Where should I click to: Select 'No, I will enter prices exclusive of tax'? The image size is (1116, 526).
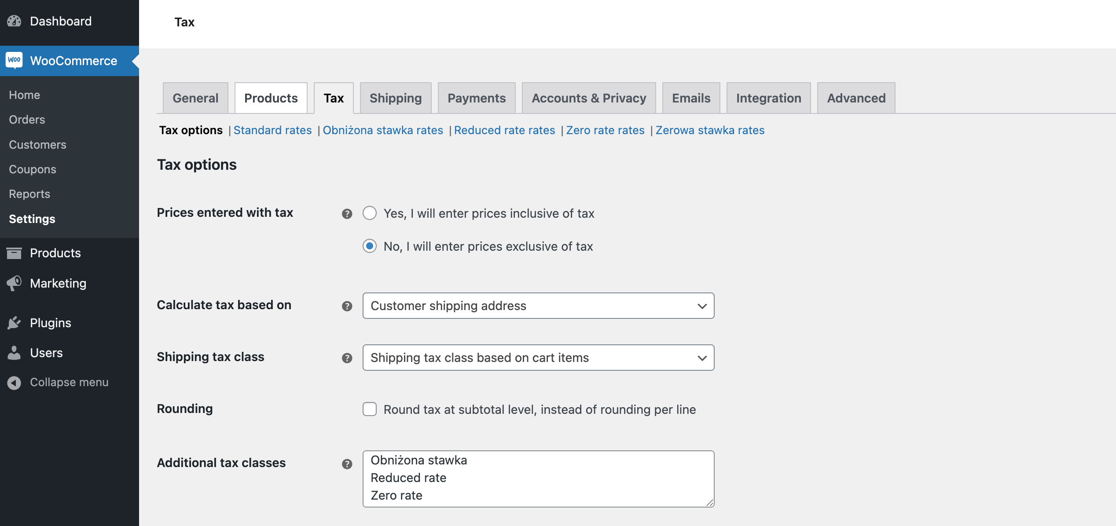point(370,246)
